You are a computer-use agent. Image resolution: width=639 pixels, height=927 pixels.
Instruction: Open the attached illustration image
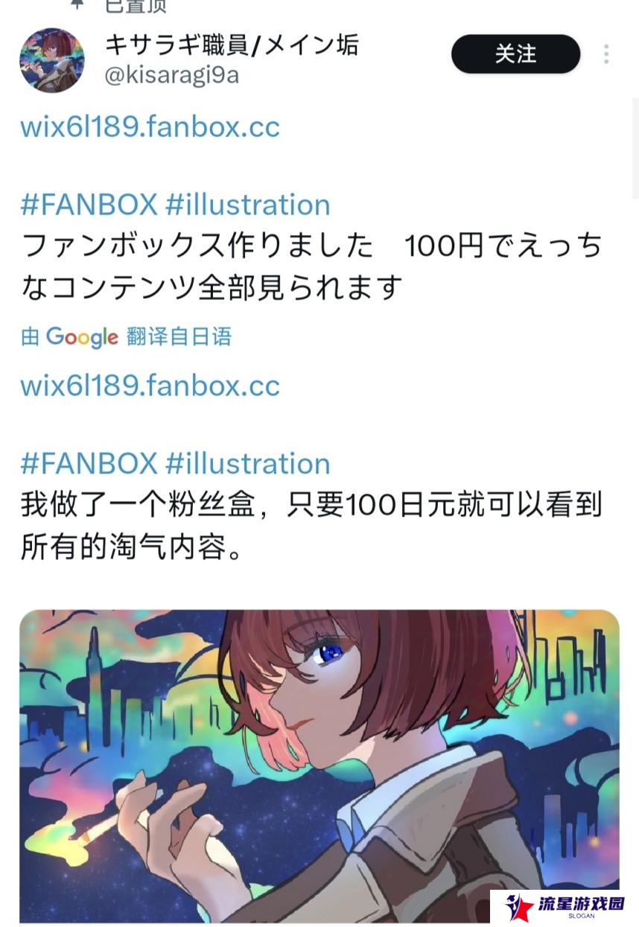pos(319,765)
